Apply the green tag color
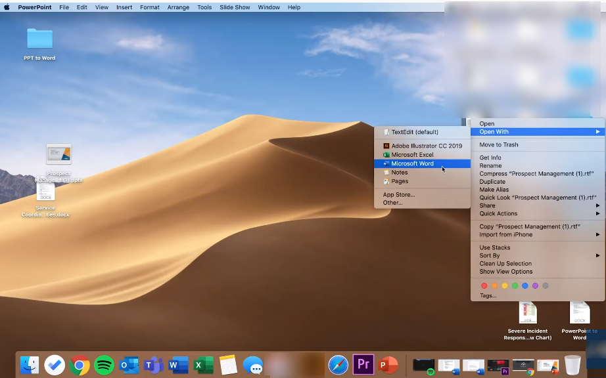Screen dimensions: 606x378 pos(515,286)
